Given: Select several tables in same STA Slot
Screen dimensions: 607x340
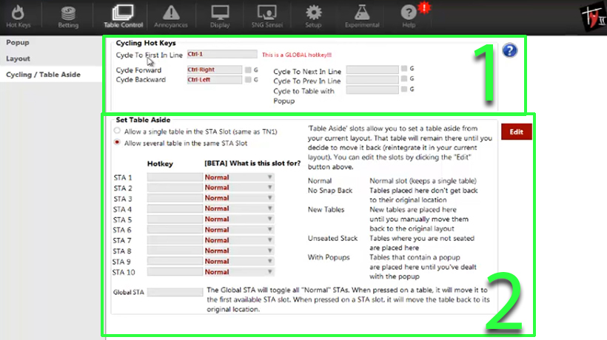Looking at the screenshot, I should pos(117,142).
